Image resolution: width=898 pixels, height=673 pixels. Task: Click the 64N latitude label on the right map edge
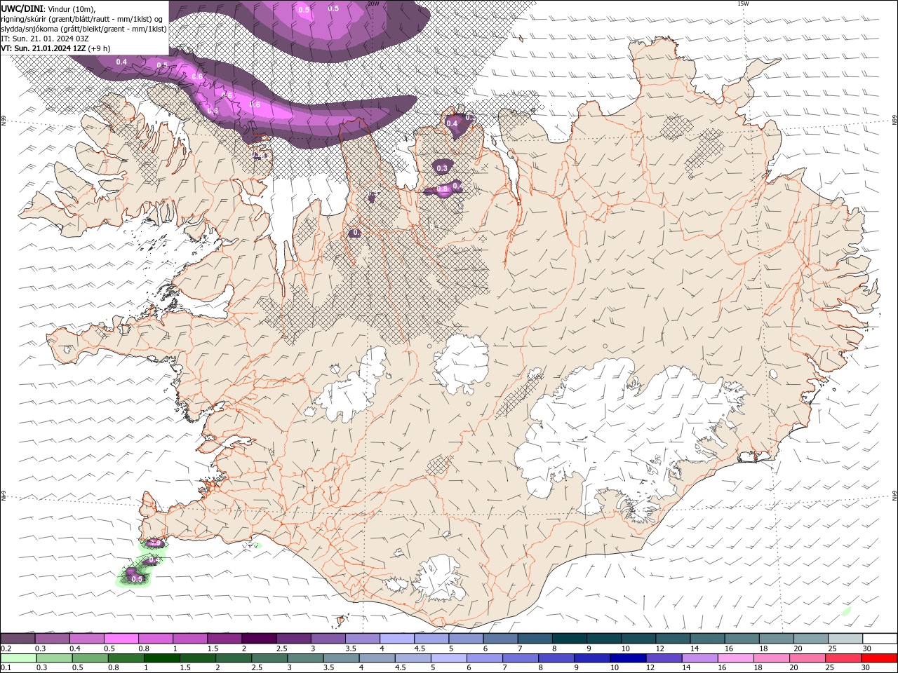894,496
